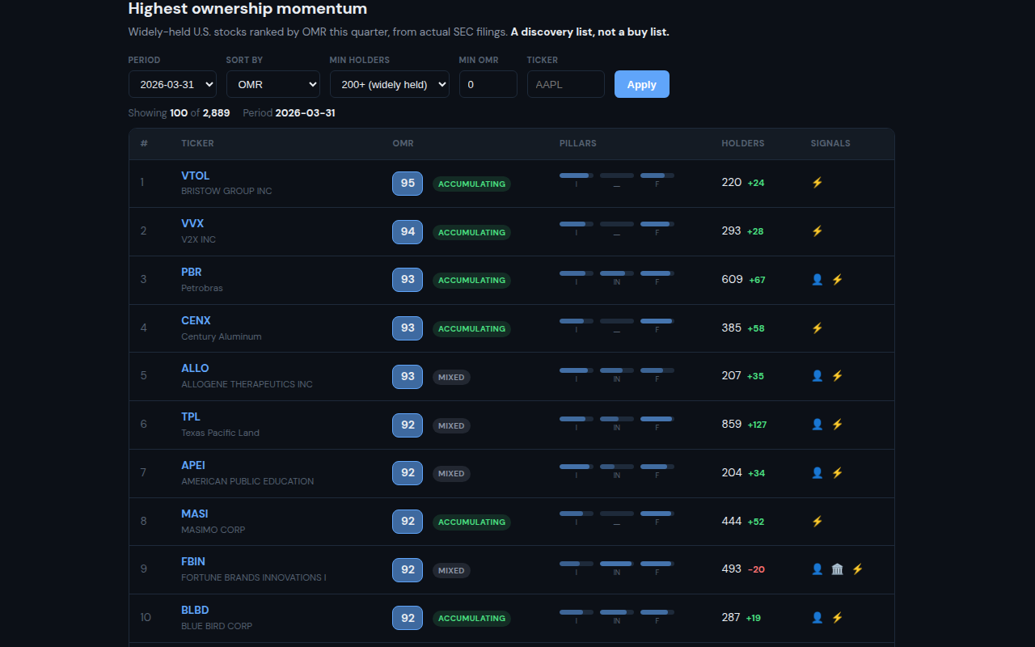Click the person insider icon for FBIN
Image resolution: width=1035 pixels, height=647 pixels.
pyautogui.click(x=817, y=569)
